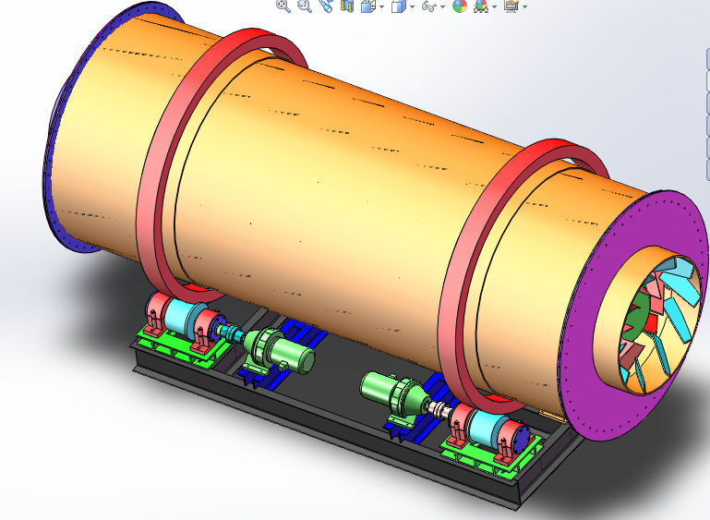
Task: Open Edit Appearance color ball
Action: pos(460,6)
